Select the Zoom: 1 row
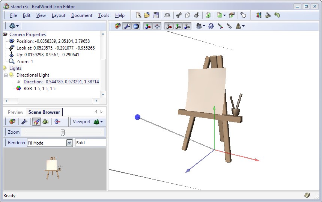Screen dimensions: 322x202 click(25, 62)
